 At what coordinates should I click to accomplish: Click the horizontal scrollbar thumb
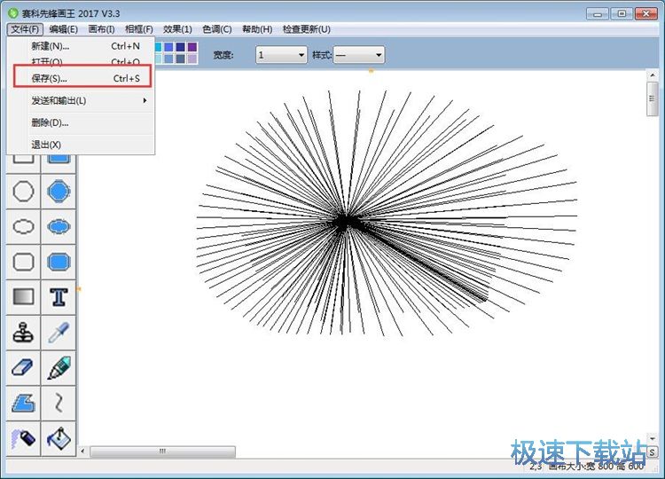tap(162, 452)
